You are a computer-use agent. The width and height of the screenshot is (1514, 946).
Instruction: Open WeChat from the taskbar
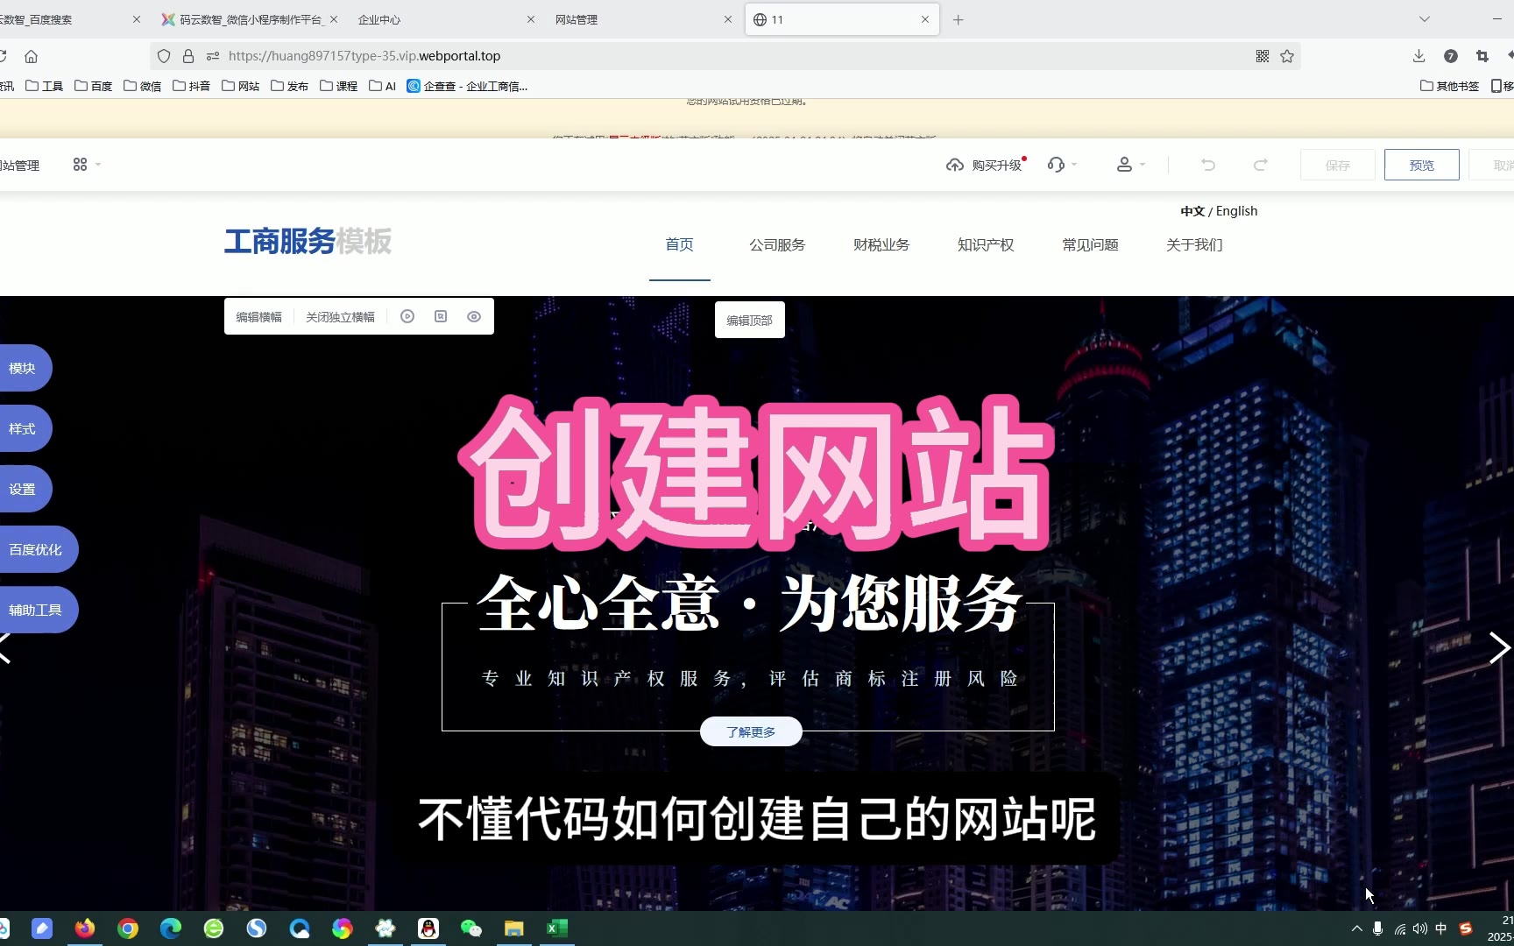click(x=471, y=928)
